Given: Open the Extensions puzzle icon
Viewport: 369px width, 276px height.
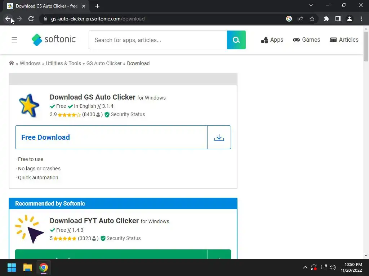Looking at the screenshot, I should (x=326, y=19).
